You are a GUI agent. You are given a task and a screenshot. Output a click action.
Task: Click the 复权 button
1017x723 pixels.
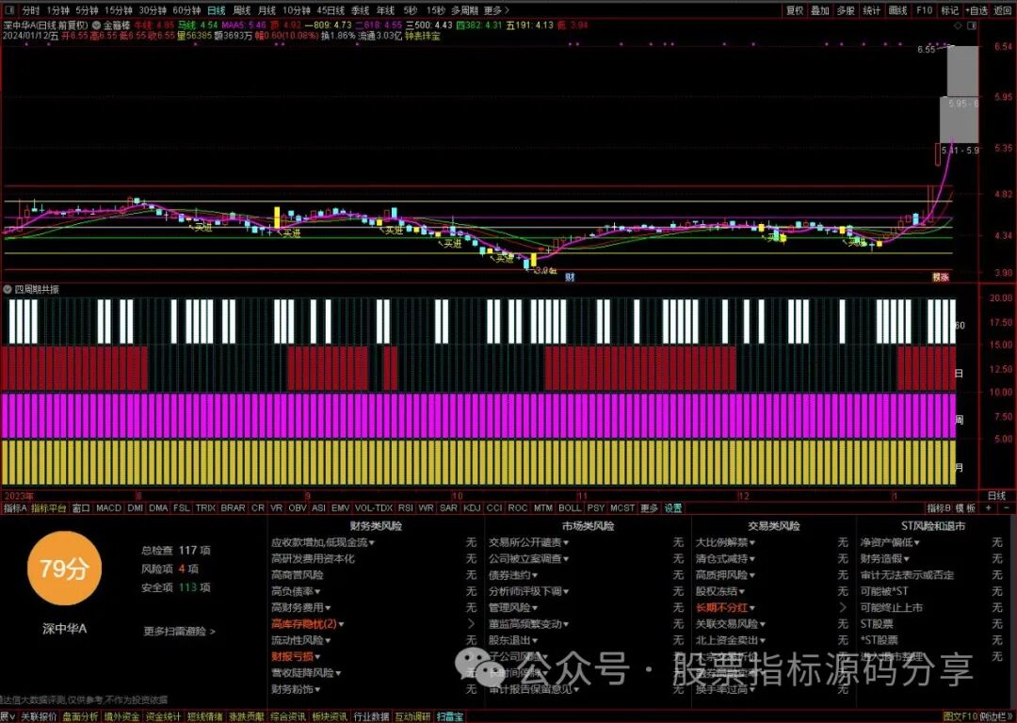click(795, 10)
